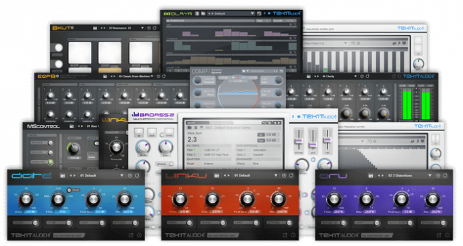The width and height of the screenshot is (463, 246).
Task: Toggle the Limit switch in Winku plugin
Action: point(256,223)
